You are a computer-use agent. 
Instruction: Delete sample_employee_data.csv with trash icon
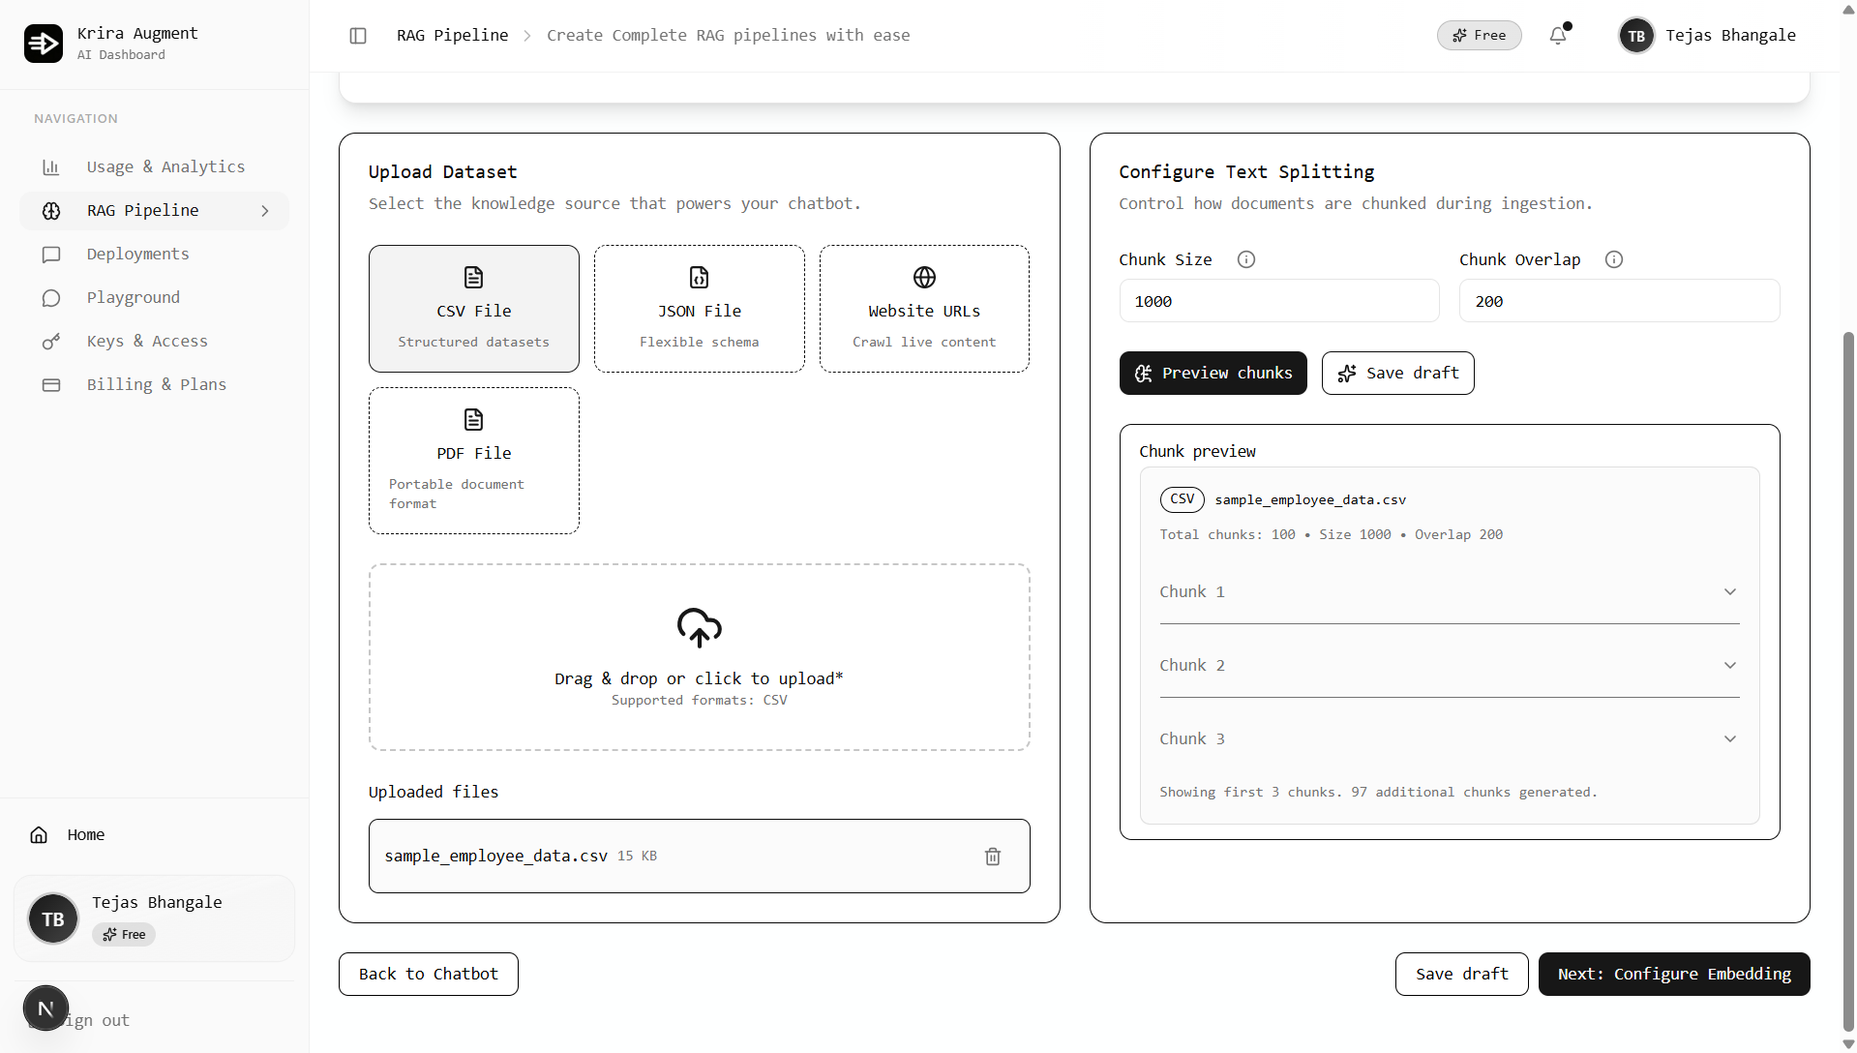pos(993,857)
